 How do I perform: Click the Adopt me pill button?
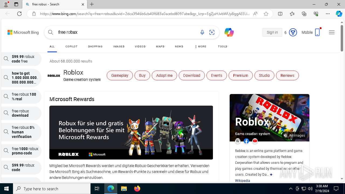164,75
